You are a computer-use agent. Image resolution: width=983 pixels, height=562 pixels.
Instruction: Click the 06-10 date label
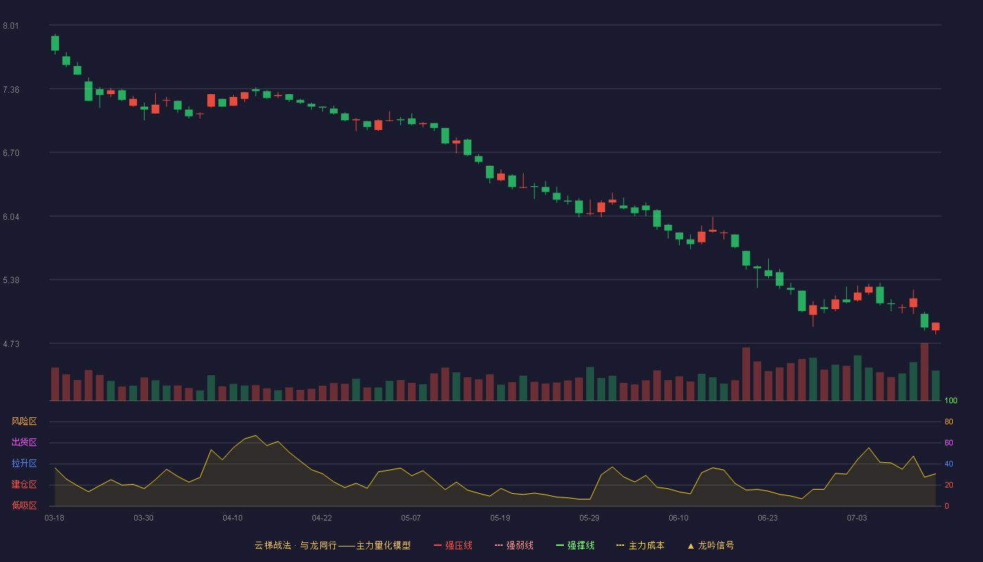[x=678, y=518]
